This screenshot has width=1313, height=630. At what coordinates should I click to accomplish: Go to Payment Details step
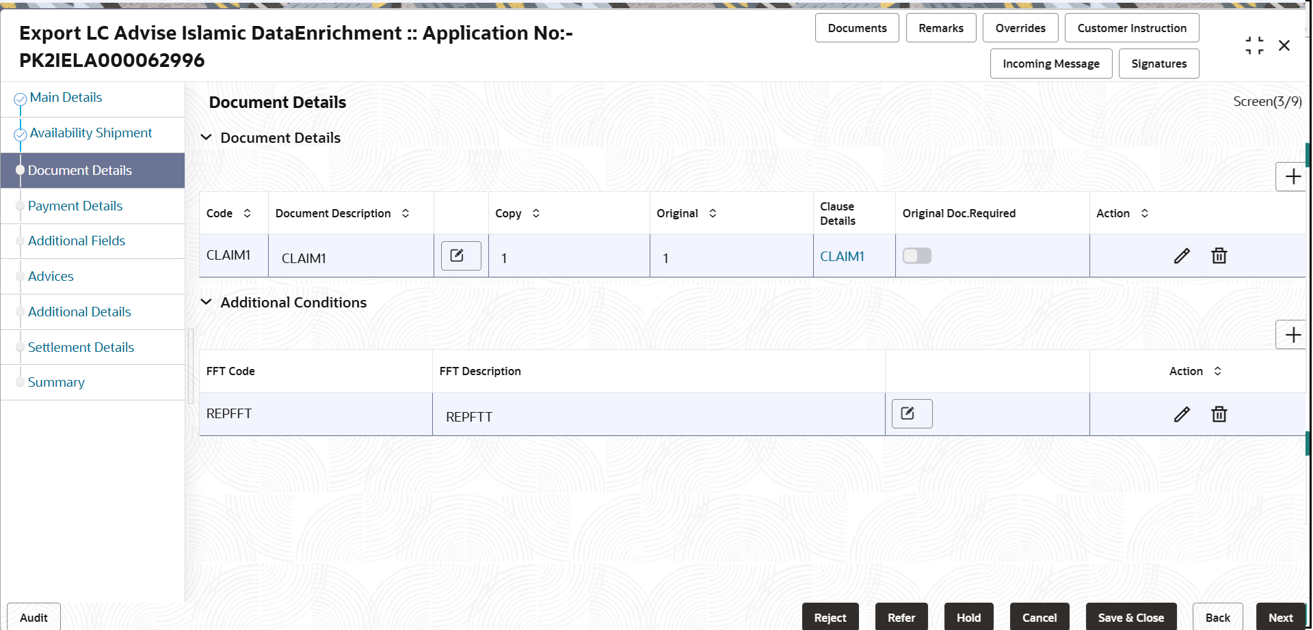75,206
